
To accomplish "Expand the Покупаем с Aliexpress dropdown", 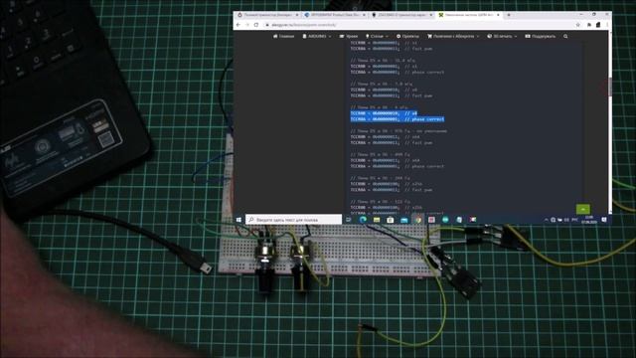I will (x=453, y=36).
